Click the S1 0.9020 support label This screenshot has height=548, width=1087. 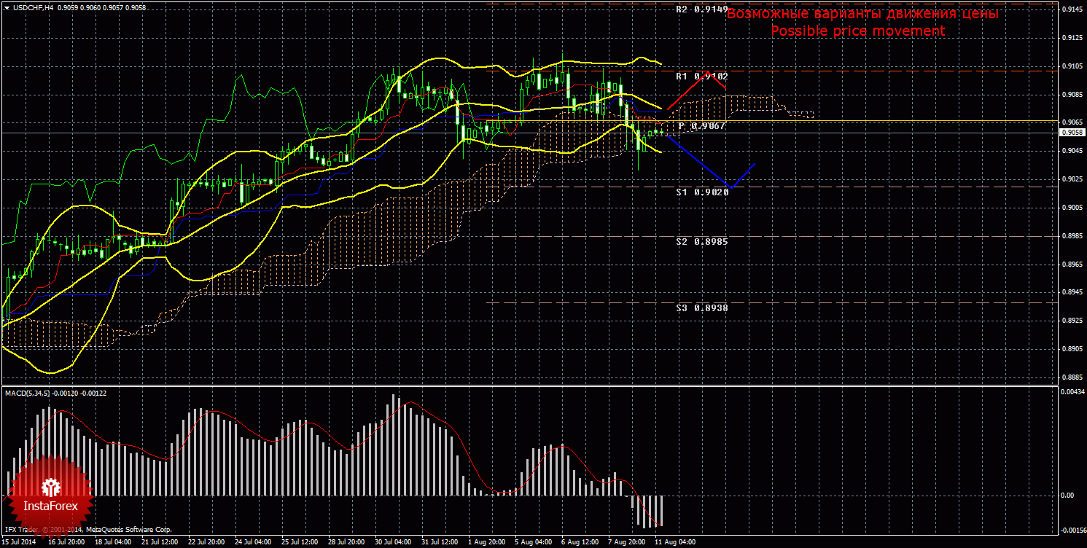click(x=702, y=192)
